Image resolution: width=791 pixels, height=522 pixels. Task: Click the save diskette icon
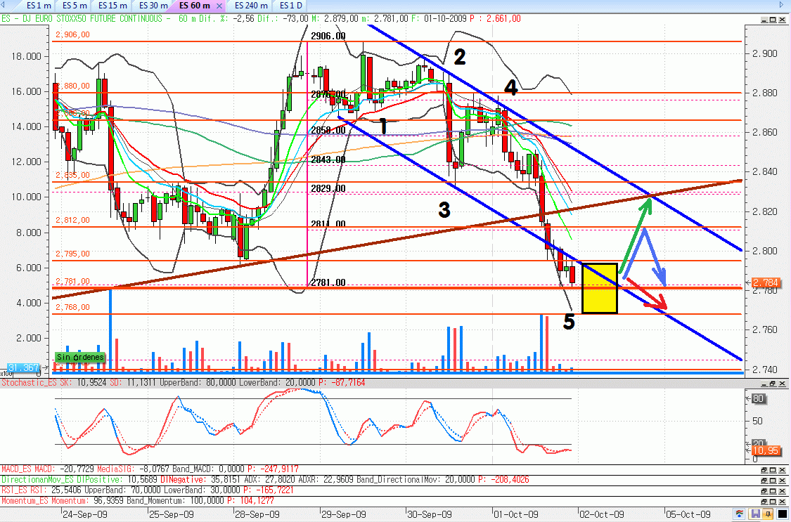(755, 514)
